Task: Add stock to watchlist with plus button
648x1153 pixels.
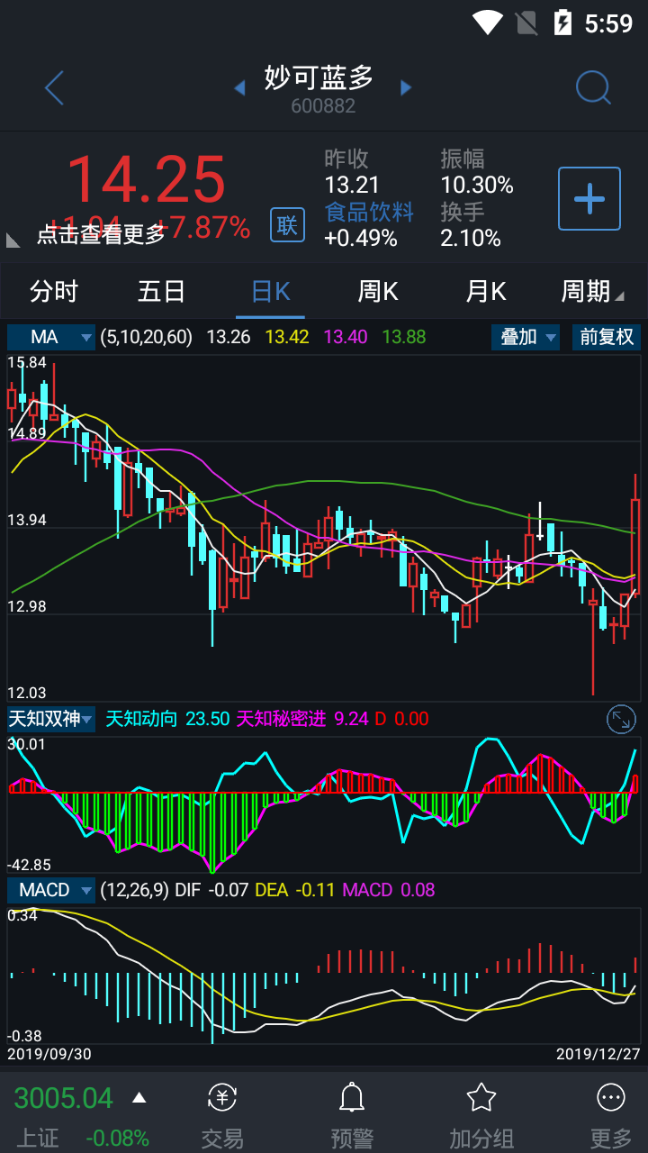Action: pyautogui.click(x=589, y=198)
